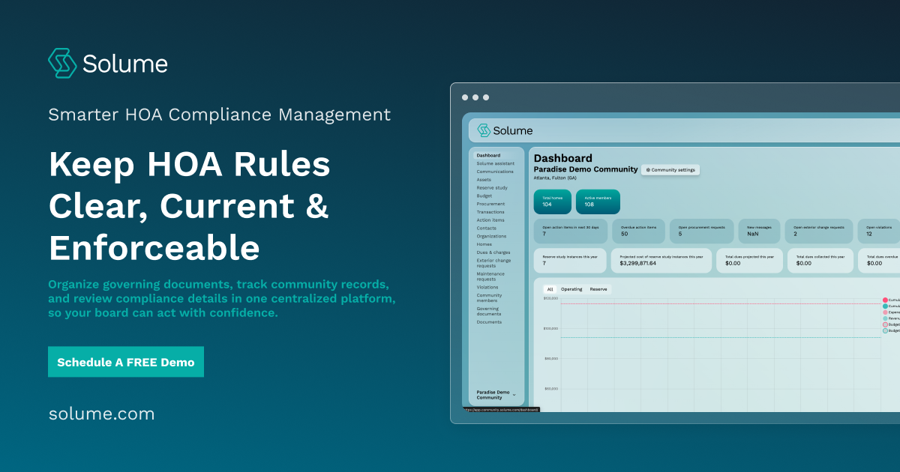The width and height of the screenshot is (900, 472).
Task: Go to Violations in the sidebar
Action: click(487, 287)
